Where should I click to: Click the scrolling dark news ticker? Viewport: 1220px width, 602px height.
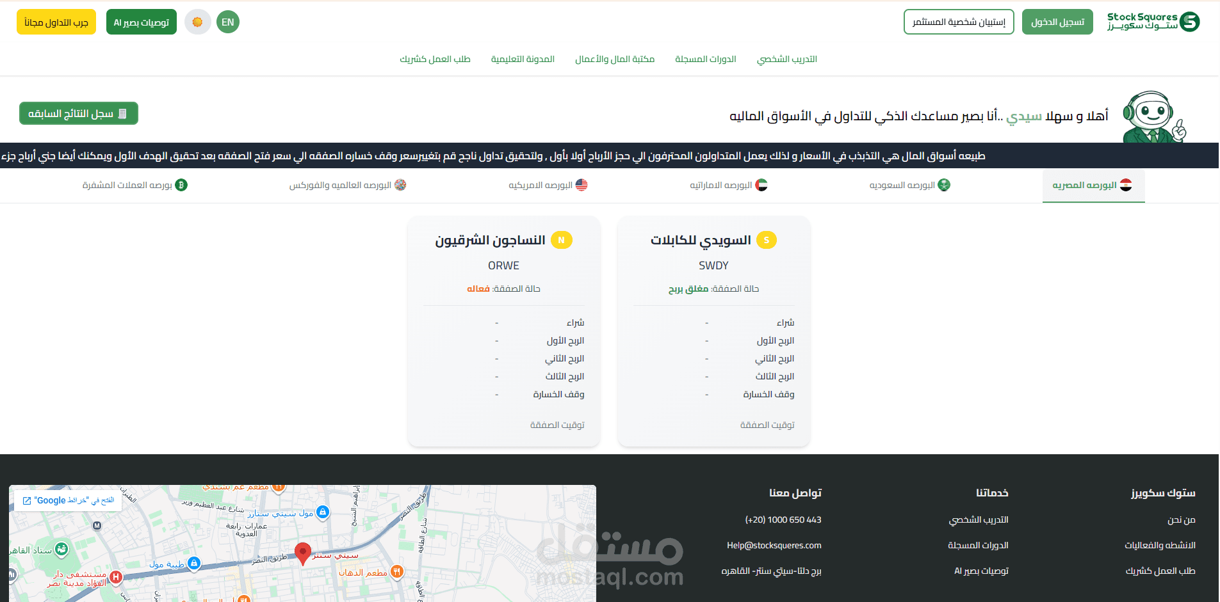pyautogui.click(x=609, y=155)
